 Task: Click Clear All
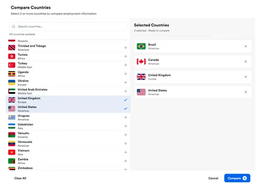click(20, 178)
